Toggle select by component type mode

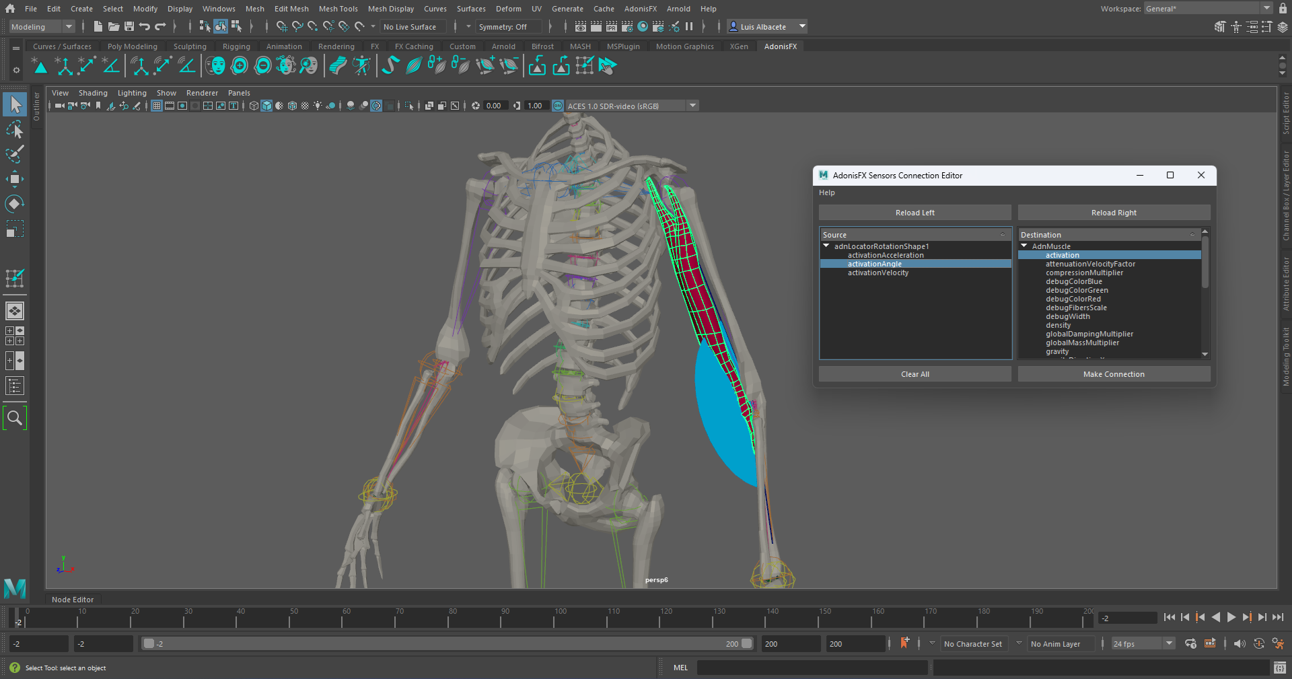tap(236, 26)
